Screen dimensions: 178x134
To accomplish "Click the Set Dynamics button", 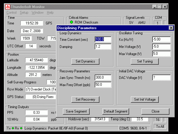I will pyautogui.click(x=85, y=61).
